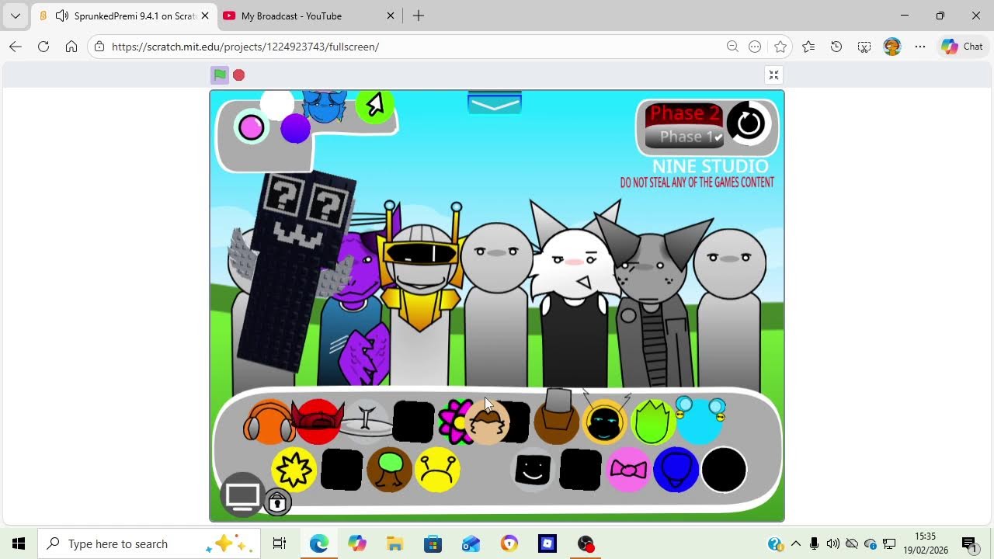
Task: Pick the solid black circle icon
Action: pos(724,470)
